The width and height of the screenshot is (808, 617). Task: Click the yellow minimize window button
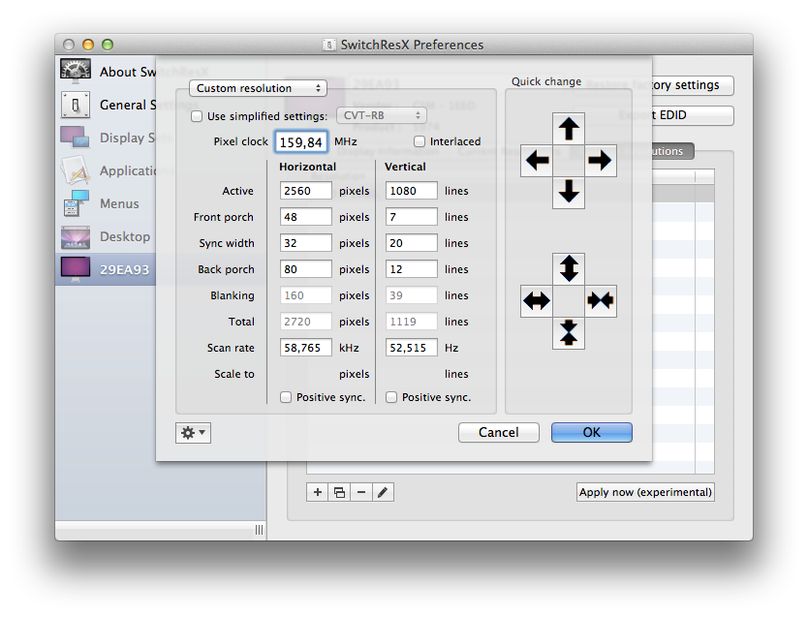88,45
